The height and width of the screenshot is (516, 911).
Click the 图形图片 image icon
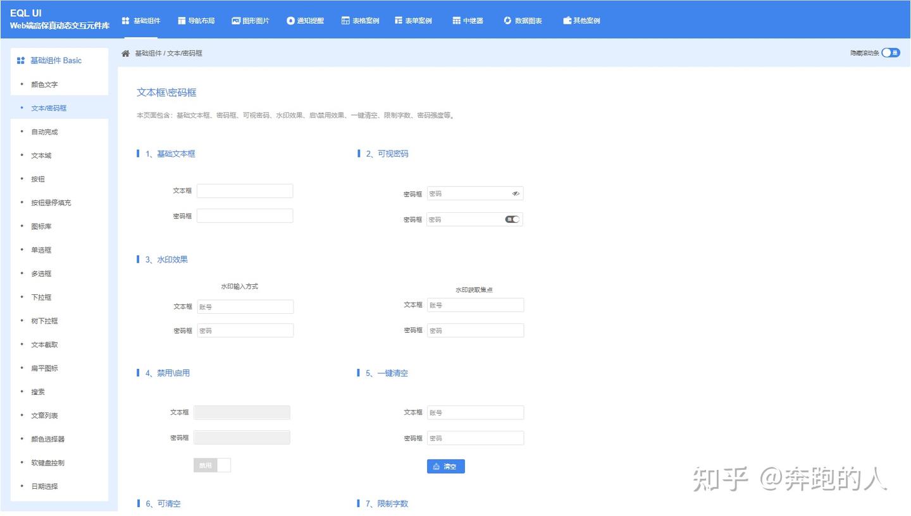coord(237,20)
